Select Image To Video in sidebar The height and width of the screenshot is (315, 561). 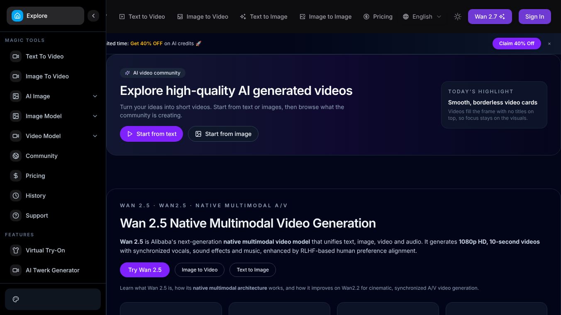pos(53,76)
